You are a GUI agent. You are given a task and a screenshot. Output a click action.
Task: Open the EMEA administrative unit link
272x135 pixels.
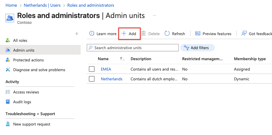106,69
